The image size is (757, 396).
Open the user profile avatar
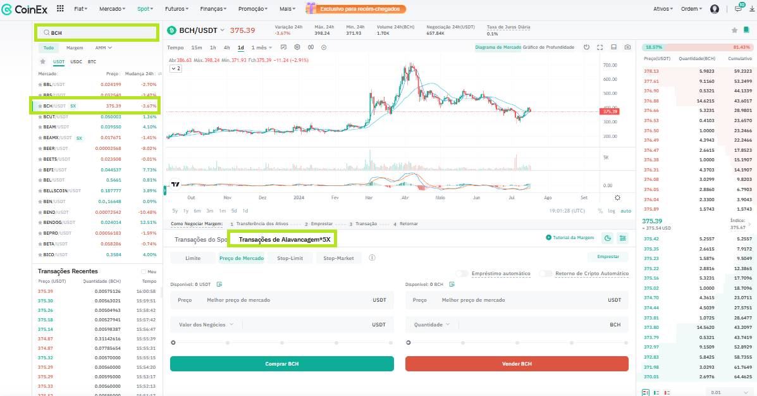(x=715, y=9)
